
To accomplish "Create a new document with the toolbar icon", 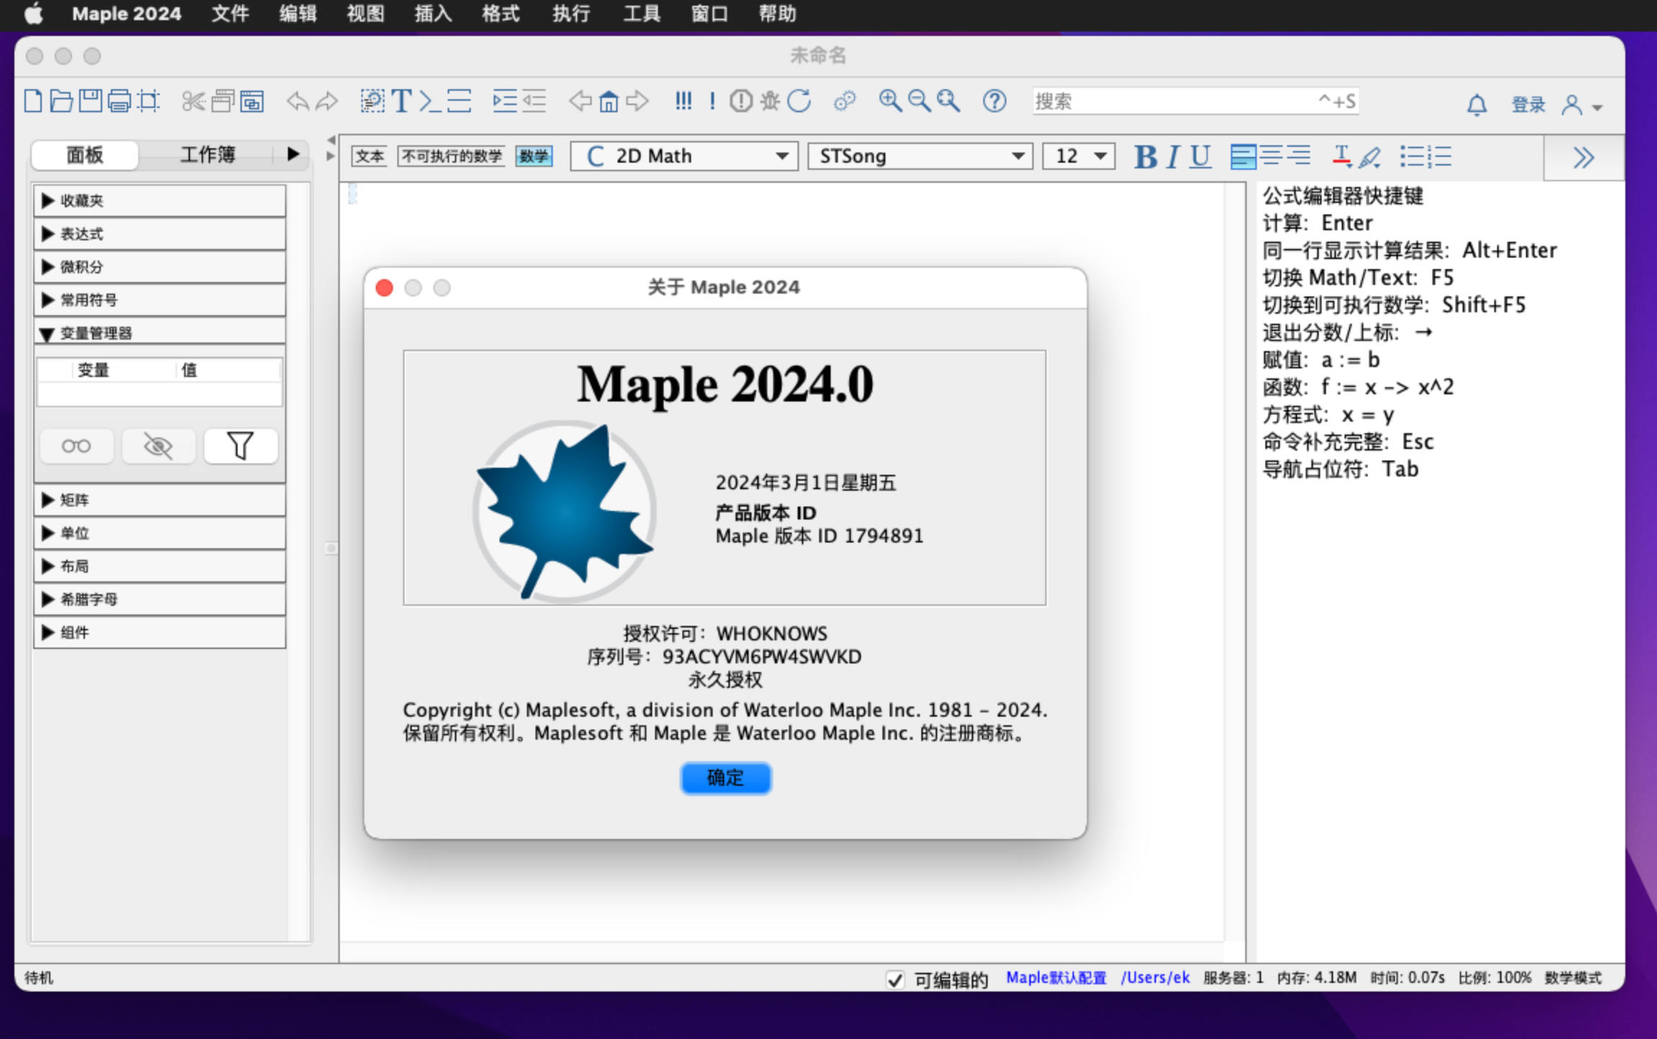I will point(32,101).
